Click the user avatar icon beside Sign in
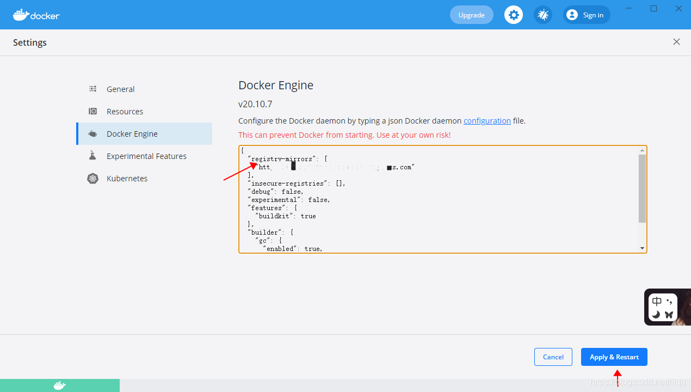 coord(572,15)
